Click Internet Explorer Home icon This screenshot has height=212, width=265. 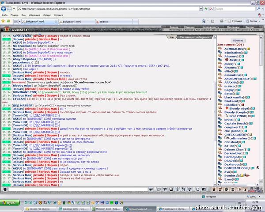[x=204, y=21]
